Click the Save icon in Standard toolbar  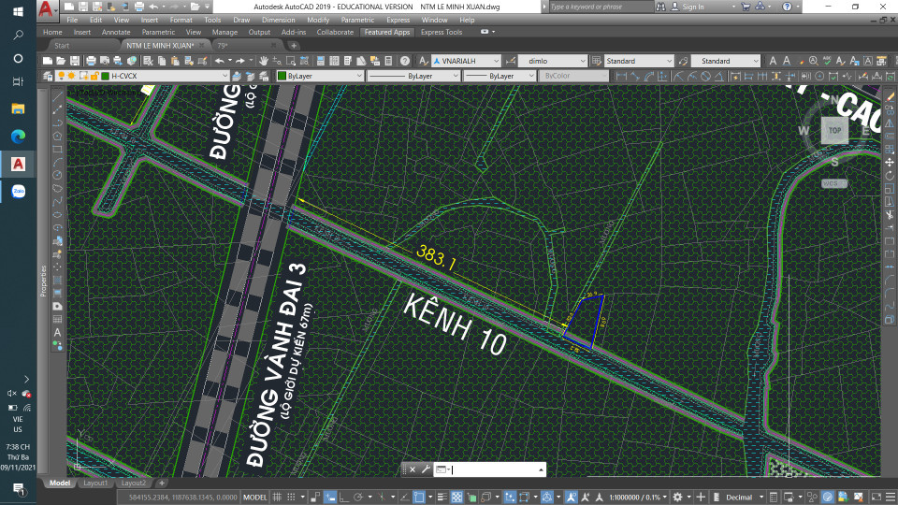(x=77, y=61)
